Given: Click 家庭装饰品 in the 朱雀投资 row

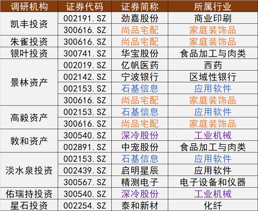Looking at the screenshot, I should 213,41.
